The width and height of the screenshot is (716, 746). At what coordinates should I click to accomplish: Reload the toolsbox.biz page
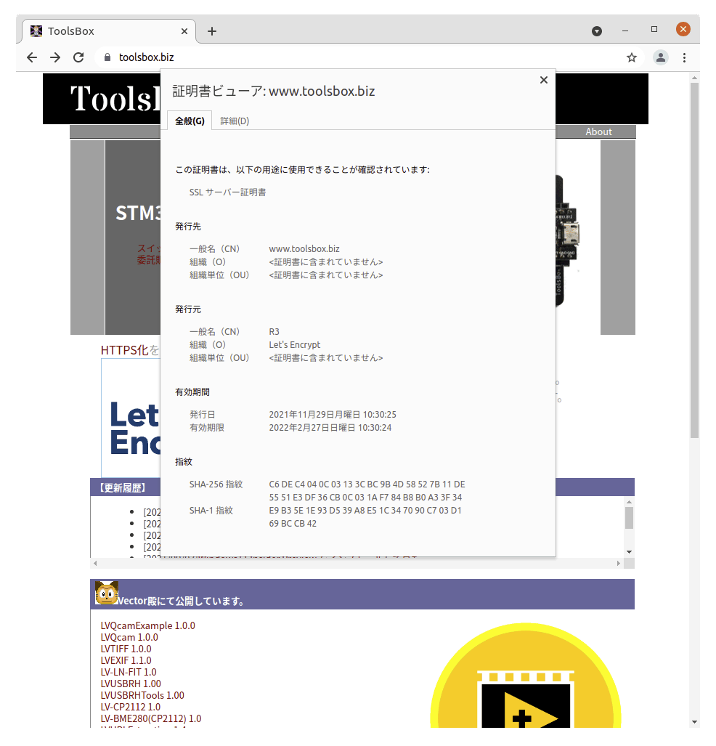(78, 57)
